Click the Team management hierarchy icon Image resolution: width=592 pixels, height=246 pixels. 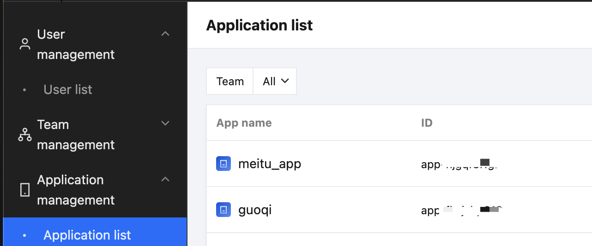25,135
